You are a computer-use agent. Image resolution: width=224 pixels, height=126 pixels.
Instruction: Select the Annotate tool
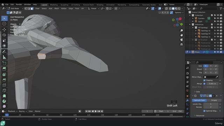point(4,52)
